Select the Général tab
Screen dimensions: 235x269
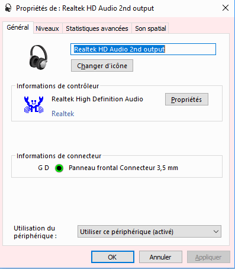[x=18, y=27]
